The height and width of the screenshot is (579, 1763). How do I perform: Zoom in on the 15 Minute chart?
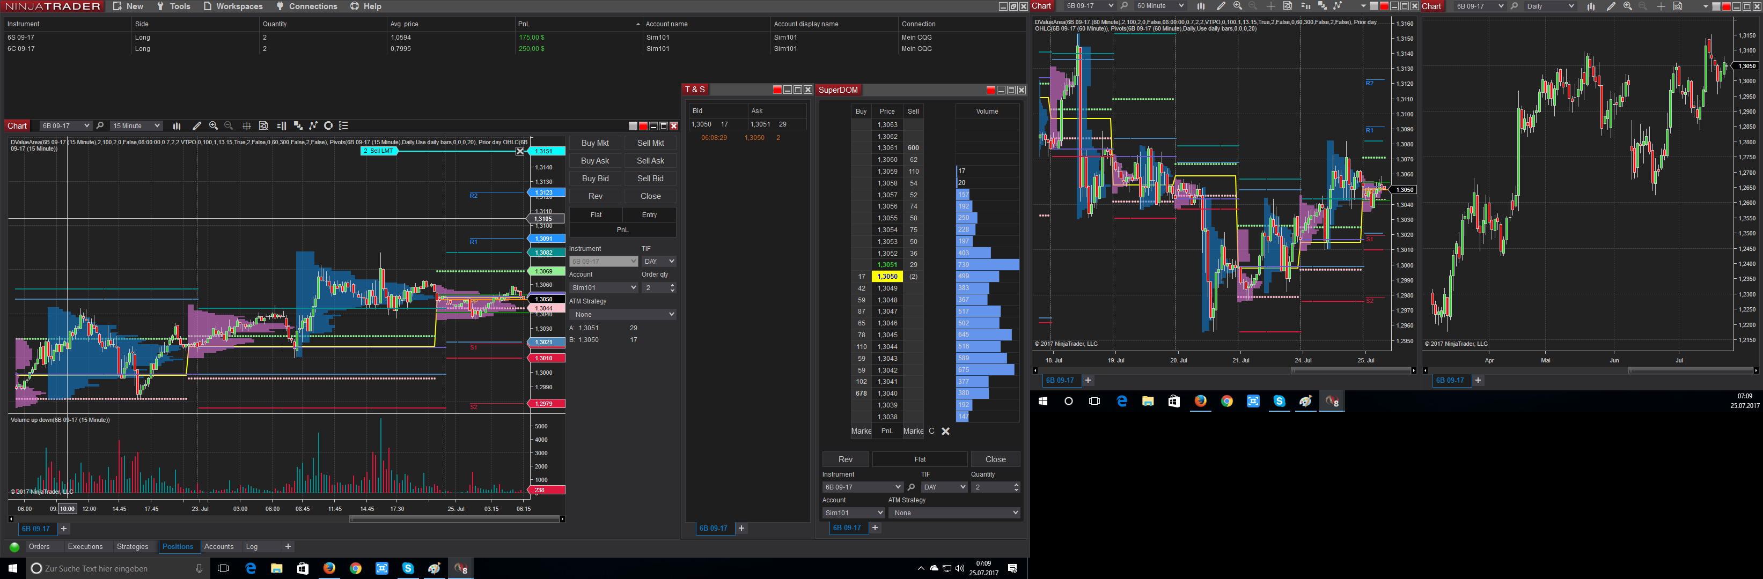(214, 126)
